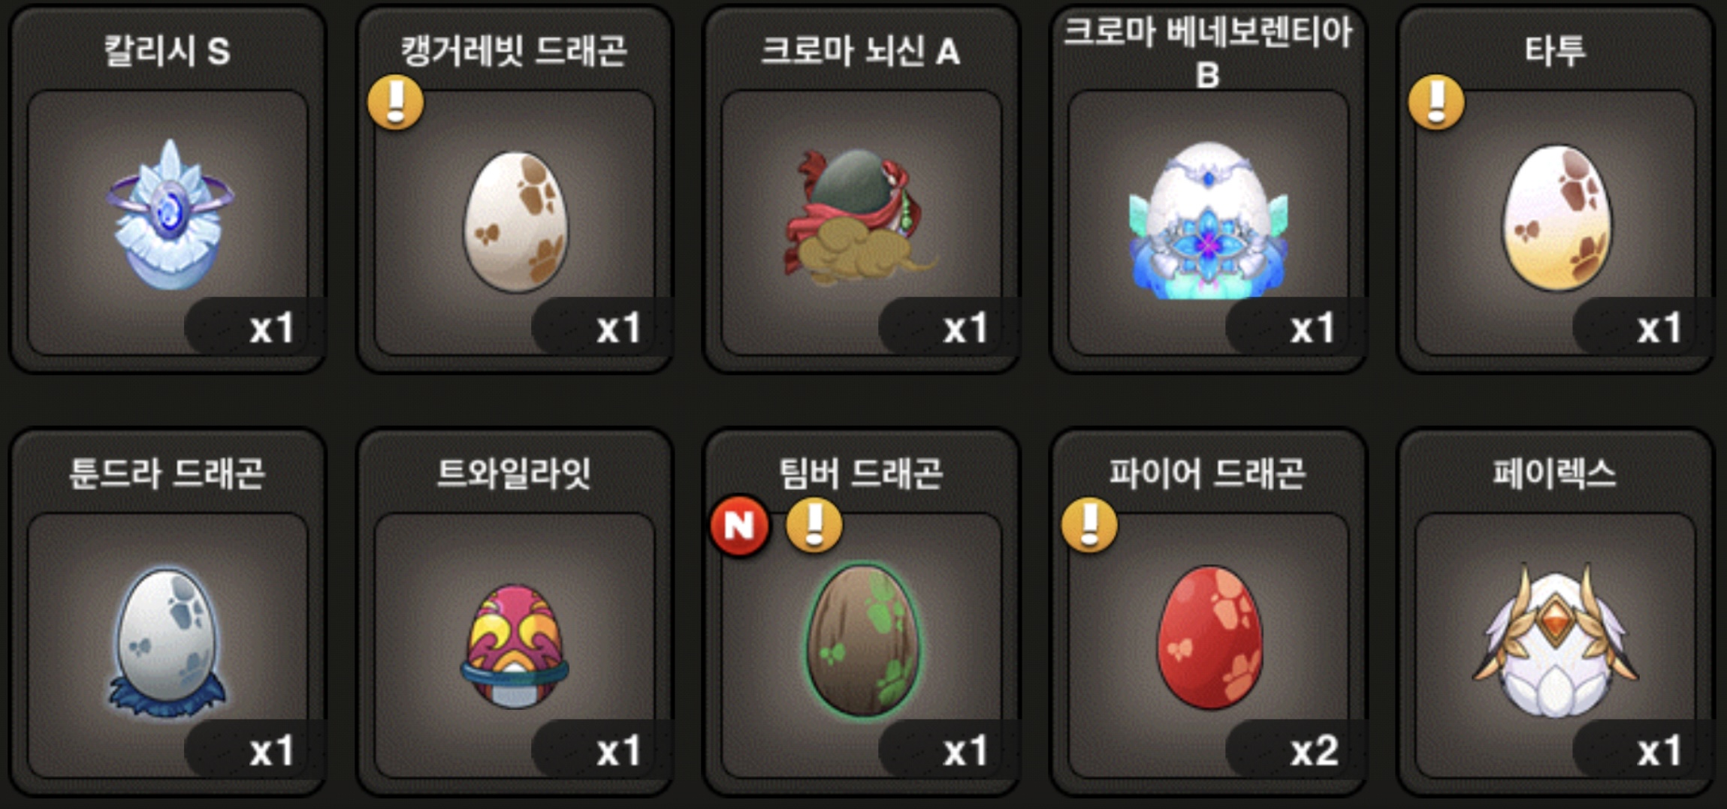Click the 페이렉스 name label
Screen dimensions: 1727x809
(1554, 474)
